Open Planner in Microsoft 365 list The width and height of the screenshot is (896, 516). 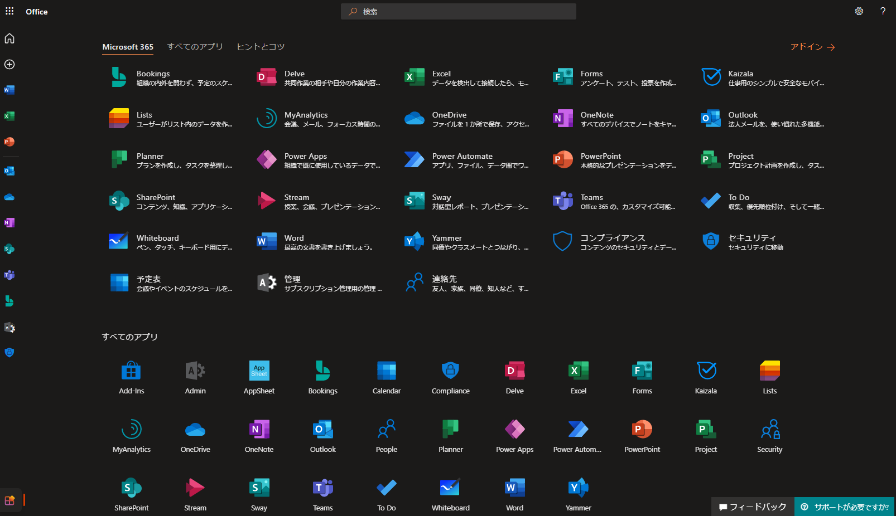click(x=171, y=160)
